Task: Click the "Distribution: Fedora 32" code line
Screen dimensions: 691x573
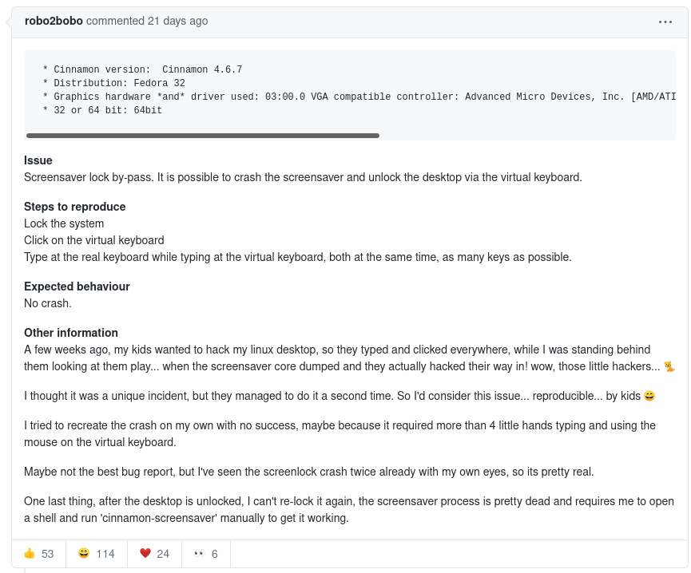Action: pyautogui.click(x=113, y=83)
